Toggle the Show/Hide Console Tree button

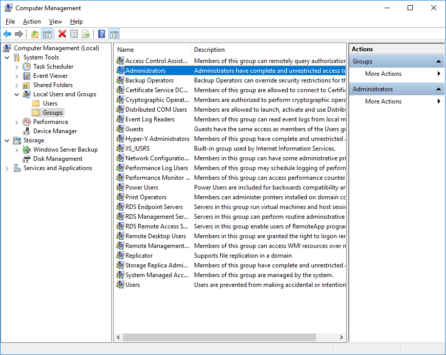coord(47,34)
